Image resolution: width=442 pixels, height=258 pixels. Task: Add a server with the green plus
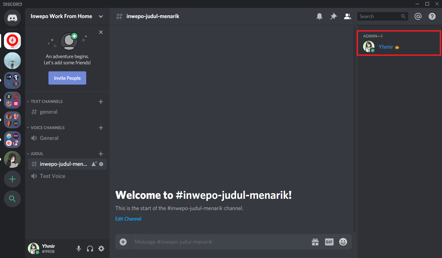coord(12,179)
